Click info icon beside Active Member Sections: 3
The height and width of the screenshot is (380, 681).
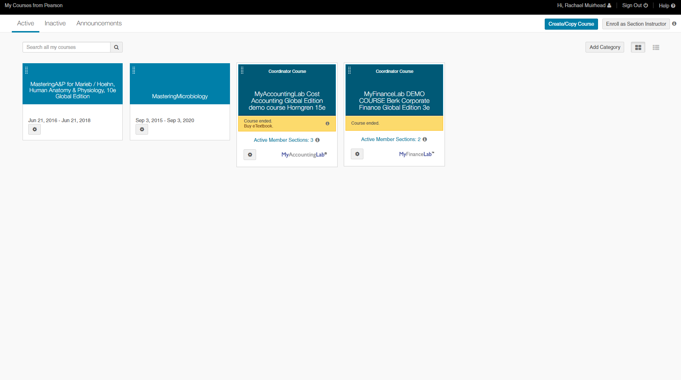(317, 140)
